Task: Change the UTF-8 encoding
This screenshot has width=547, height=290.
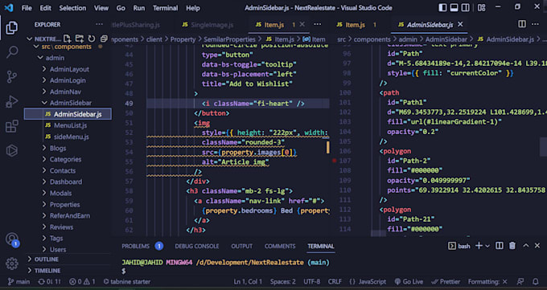Action: [x=311, y=282]
